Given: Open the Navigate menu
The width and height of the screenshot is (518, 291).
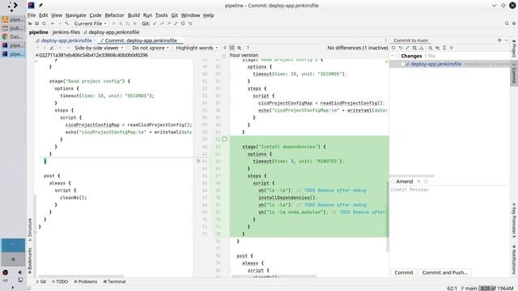Looking at the screenshot, I should [x=75, y=15].
